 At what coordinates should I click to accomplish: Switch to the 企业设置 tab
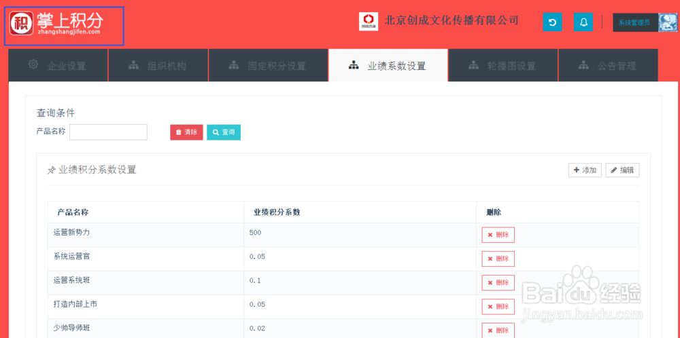tap(58, 65)
